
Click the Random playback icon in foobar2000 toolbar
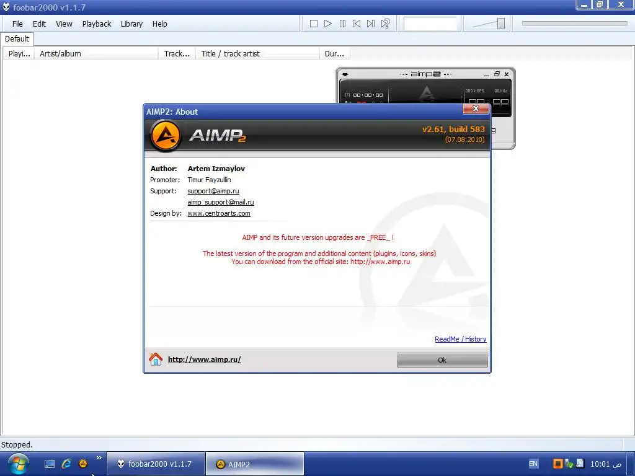(386, 24)
